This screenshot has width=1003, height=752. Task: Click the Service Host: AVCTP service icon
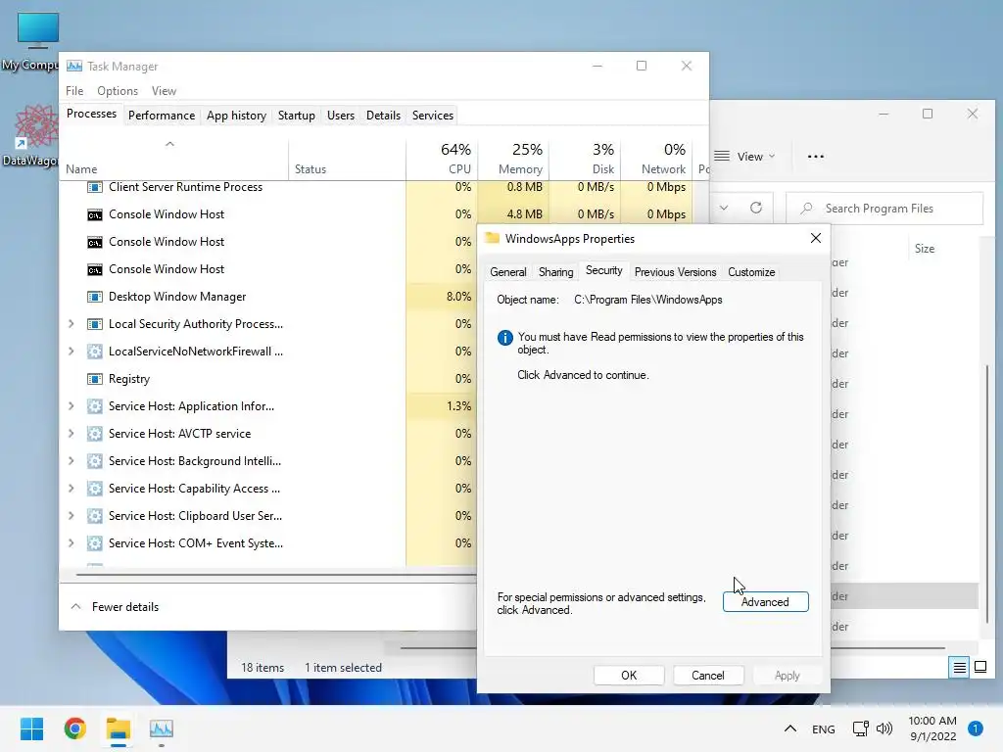point(95,434)
